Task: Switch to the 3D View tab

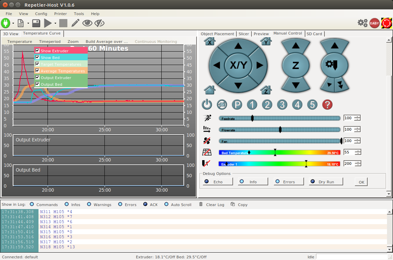Action: (10, 34)
